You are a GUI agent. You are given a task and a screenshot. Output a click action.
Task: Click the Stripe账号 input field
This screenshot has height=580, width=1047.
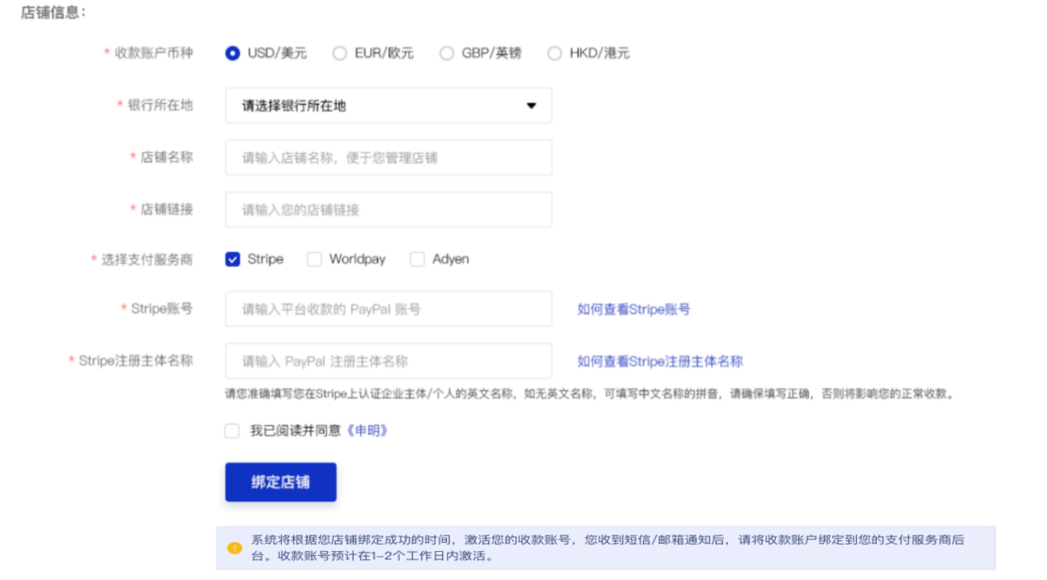[x=388, y=309]
